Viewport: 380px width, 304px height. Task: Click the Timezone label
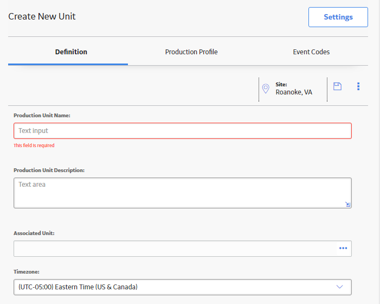(x=27, y=272)
